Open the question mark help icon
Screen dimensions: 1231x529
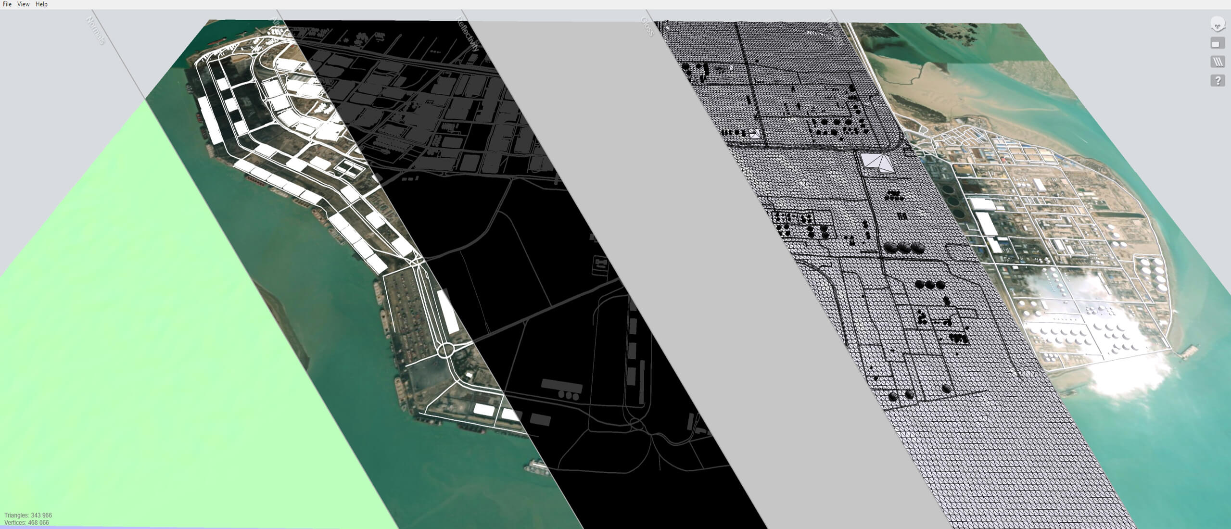coord(1218,80)
